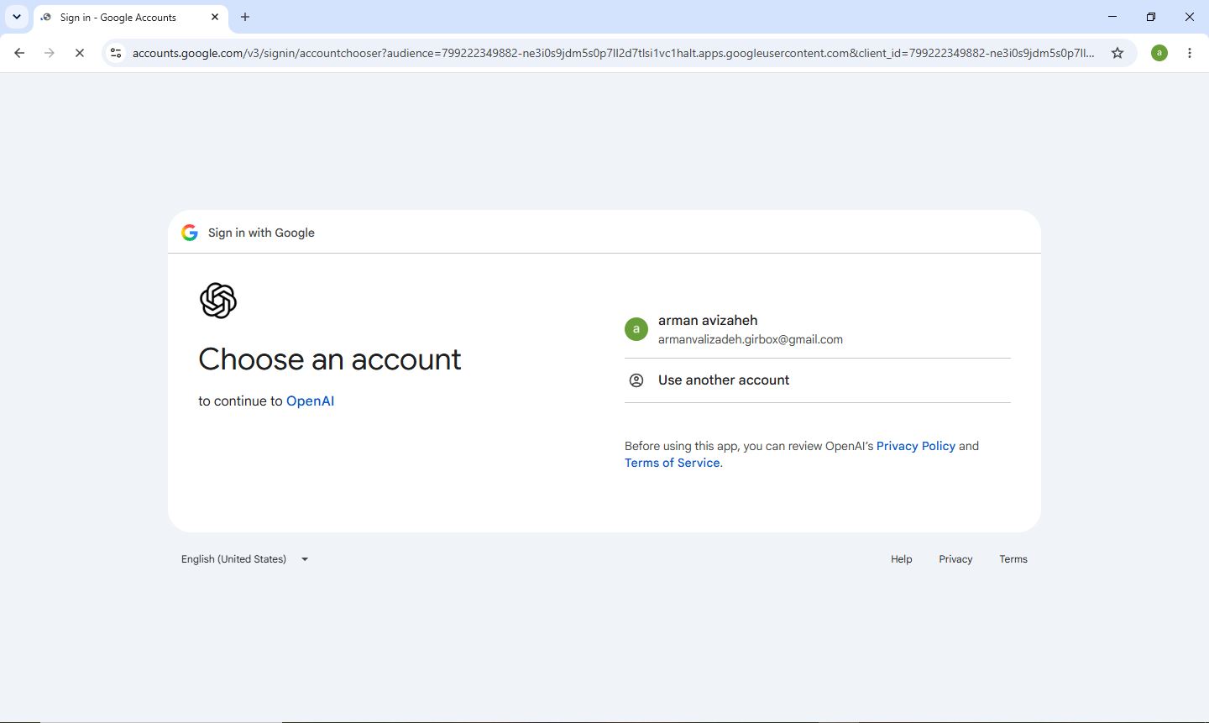Viewport: 1209px width, 723px height.
Task: Bookmark this page with the star icon
Action: point(1117,53)
